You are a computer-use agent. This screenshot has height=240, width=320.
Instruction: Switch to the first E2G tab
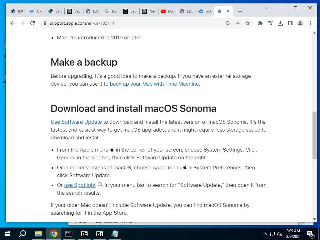pos(92,11)
